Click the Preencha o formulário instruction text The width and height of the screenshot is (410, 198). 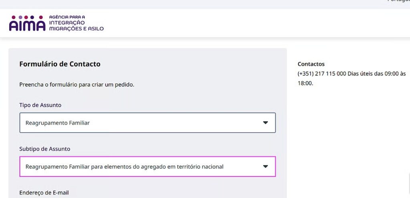point(77,85)
